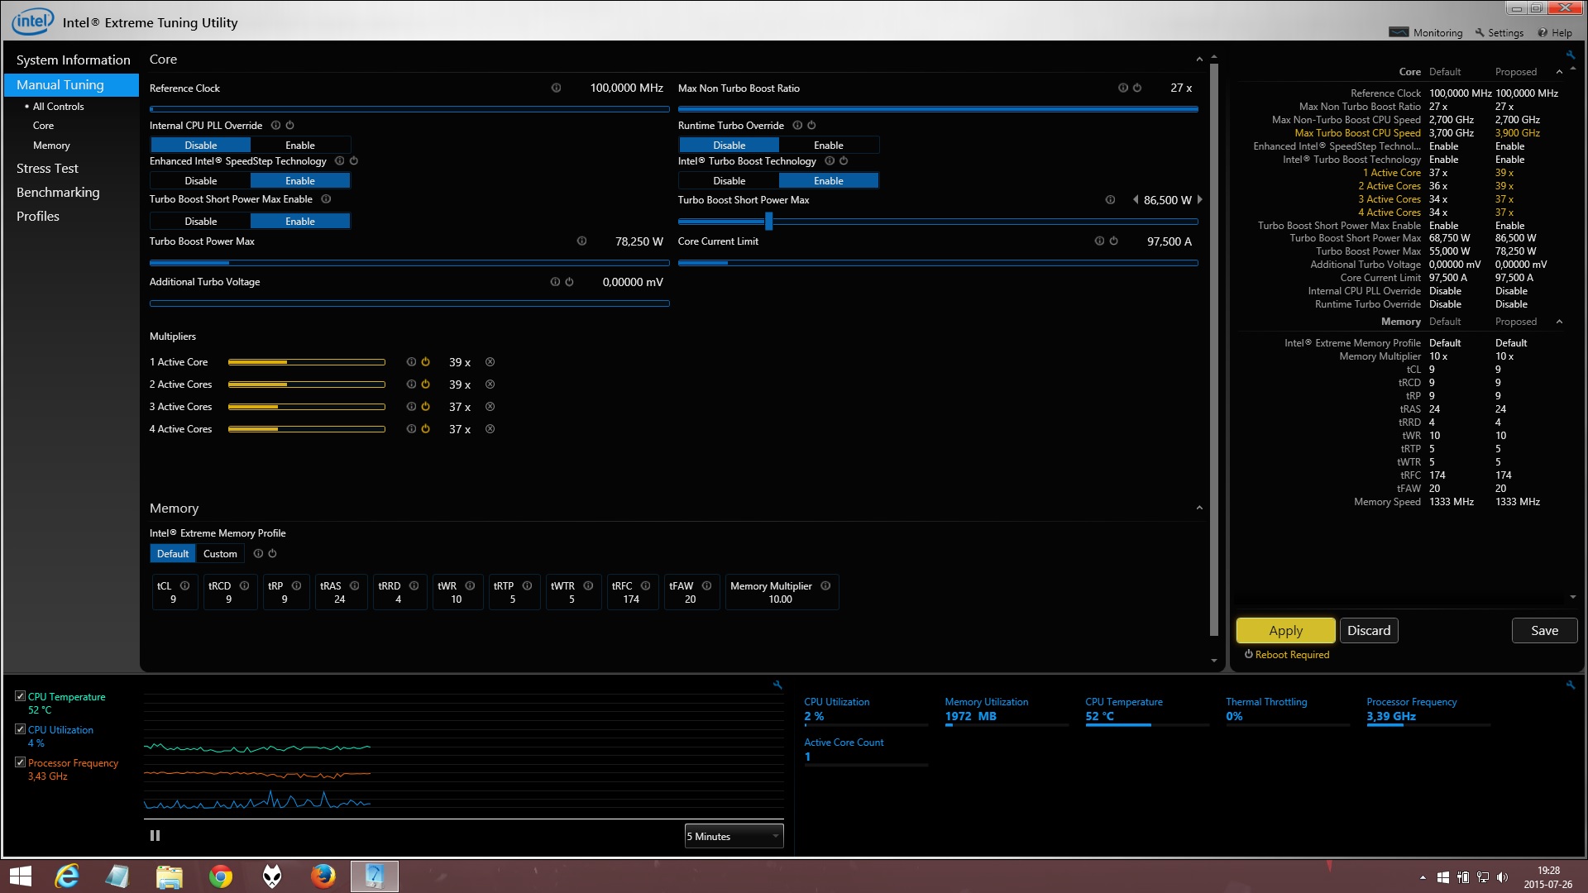Open the 5 Minutes time range dropdown
The image size is (1588, 893).
(x=734, y=837)
